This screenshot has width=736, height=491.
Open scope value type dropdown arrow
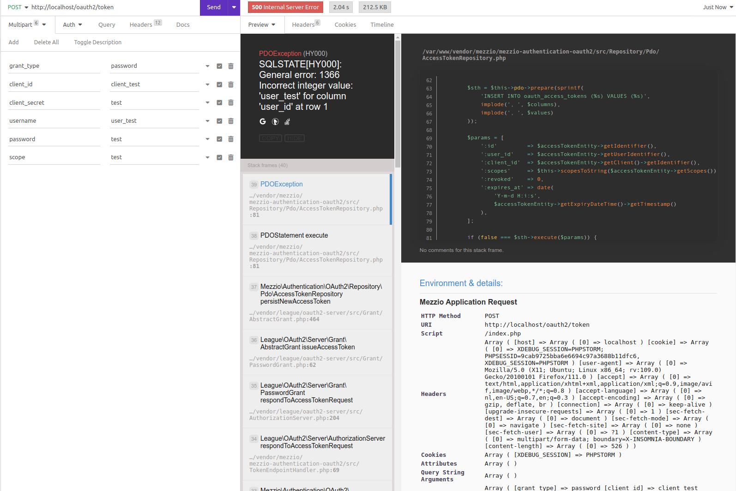click(x=207, y=157)
